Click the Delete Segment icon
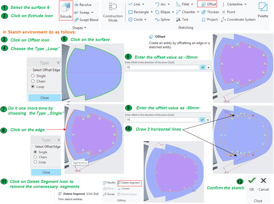The width and height of the screenshot is (274, 204). [x=129, y=183]
